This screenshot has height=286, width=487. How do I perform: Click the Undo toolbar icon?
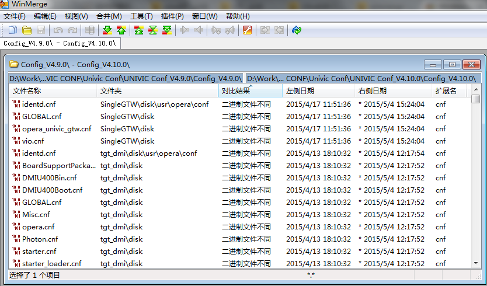pyautogui.click(x=58, y=30)
